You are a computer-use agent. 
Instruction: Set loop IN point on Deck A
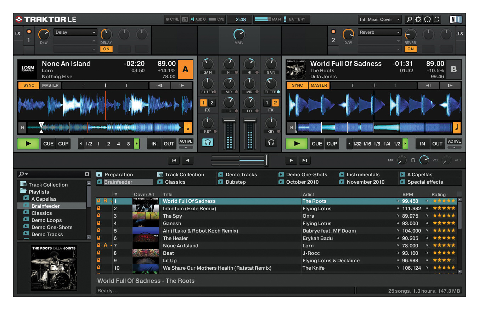click(154, 144)
